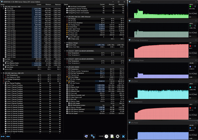
Task: Click the 200.000 maximum field in GPU Power graph
Action: pos(193,125)
